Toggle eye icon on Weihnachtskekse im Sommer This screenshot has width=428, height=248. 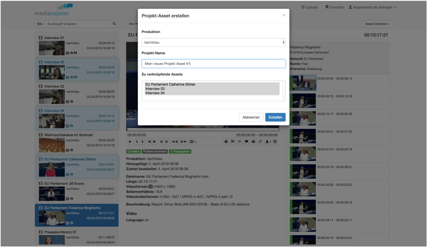(x=71, y=150)
